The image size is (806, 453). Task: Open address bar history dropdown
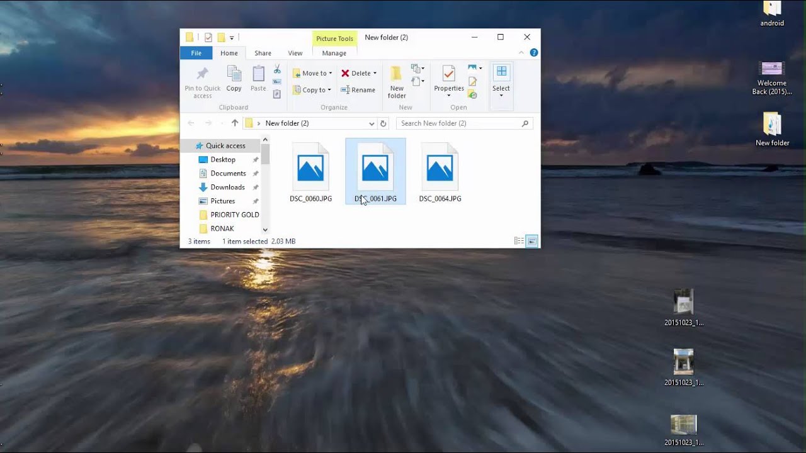(372, 123)
